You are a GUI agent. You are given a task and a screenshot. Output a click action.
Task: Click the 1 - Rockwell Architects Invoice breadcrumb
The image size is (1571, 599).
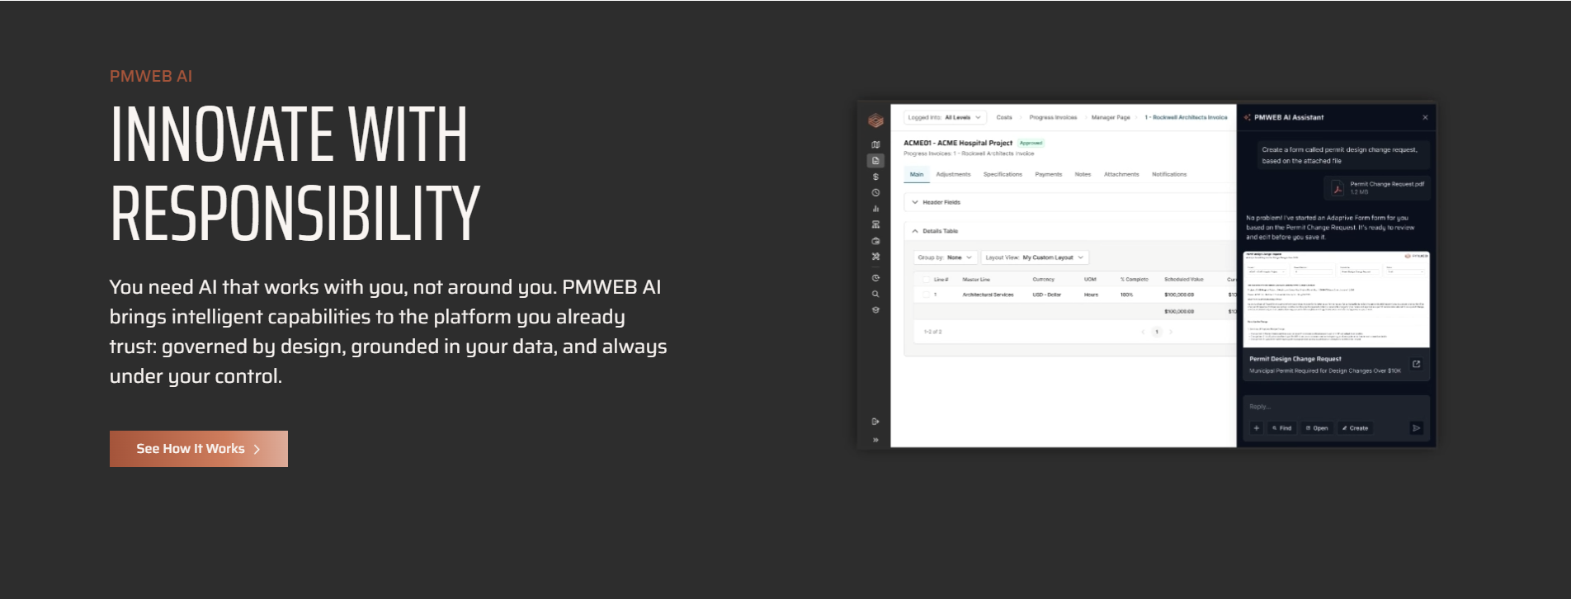(x=1186, y=117)
